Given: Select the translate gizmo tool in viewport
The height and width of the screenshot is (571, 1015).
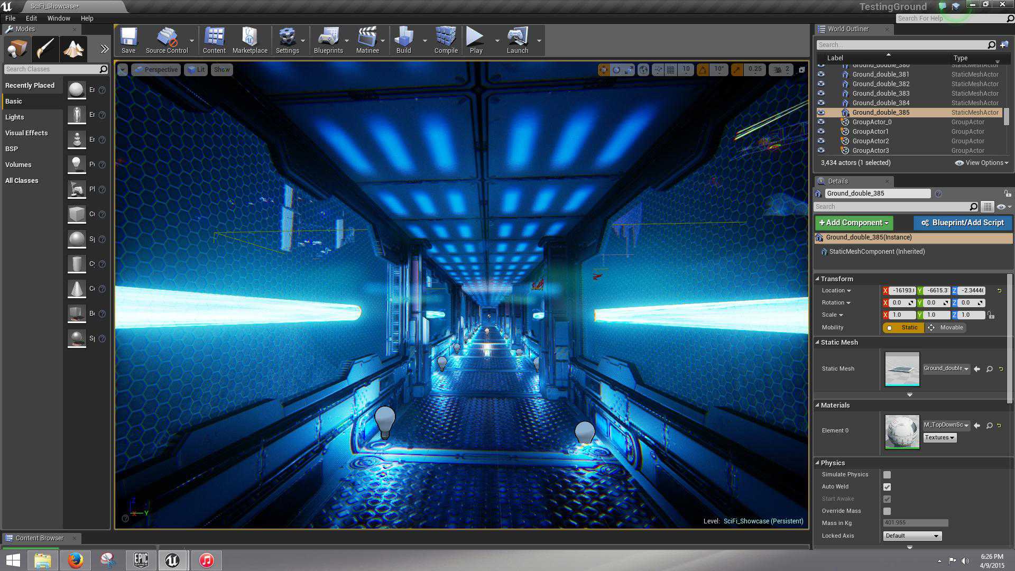Looking at the screenshot, I should 603,69.
